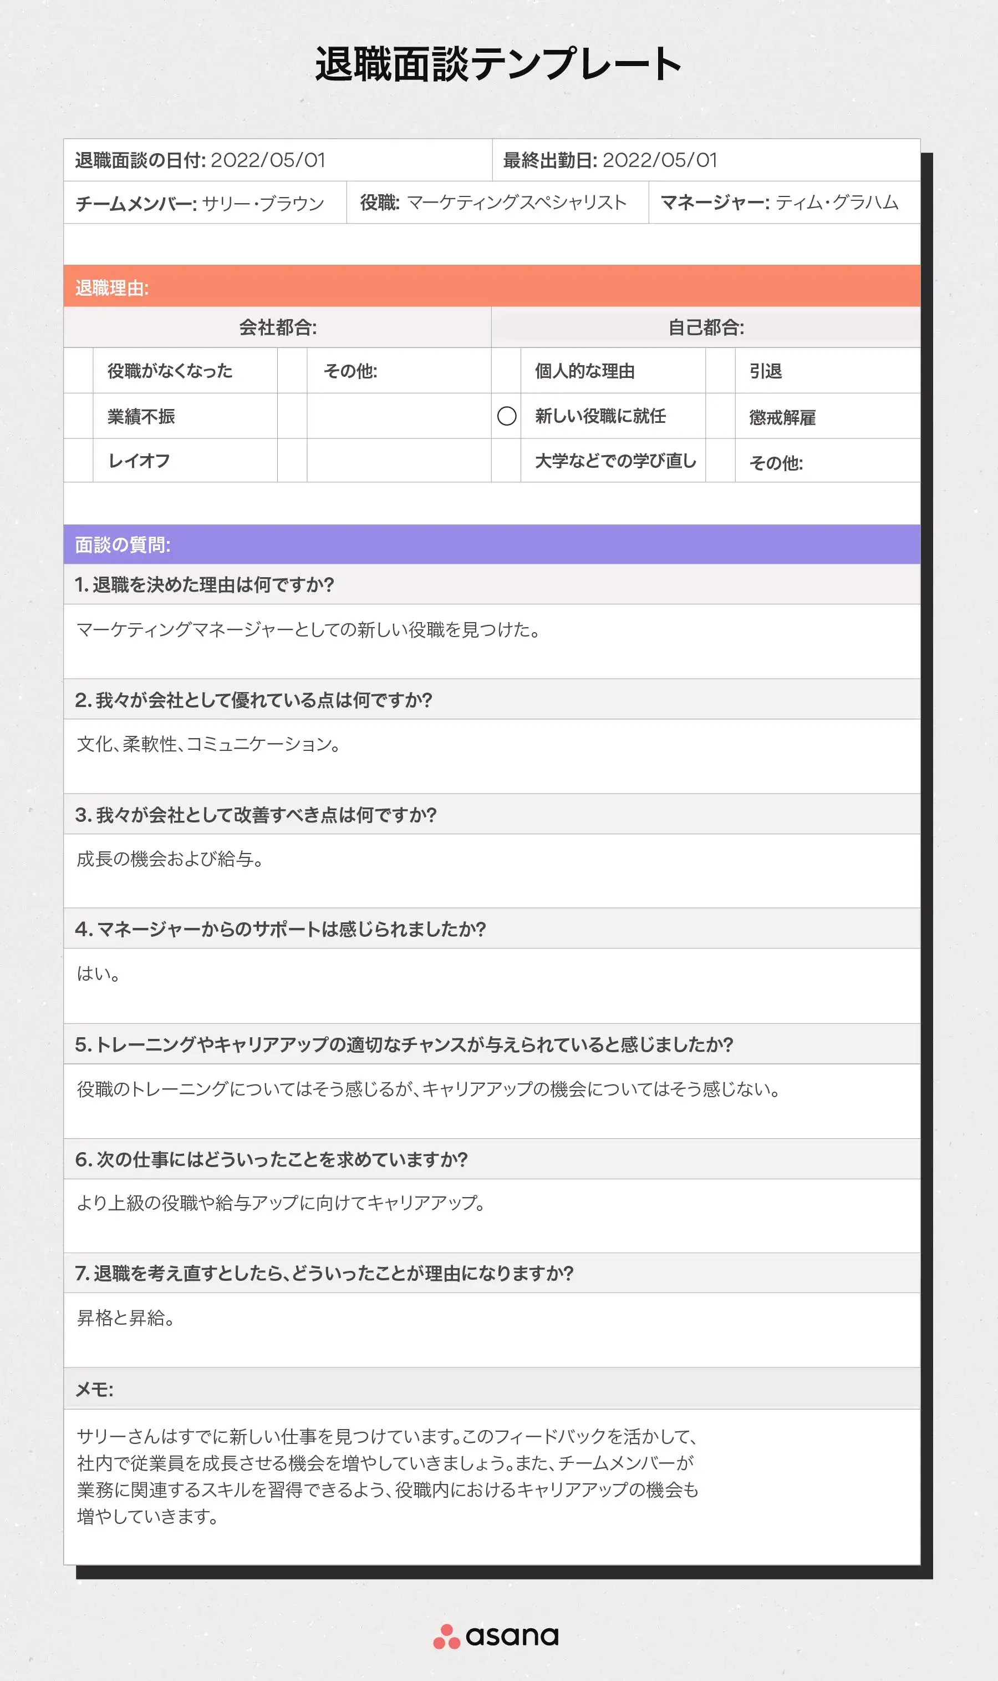
Task: Click the label 引退
Action: click(x=765, y=371)
